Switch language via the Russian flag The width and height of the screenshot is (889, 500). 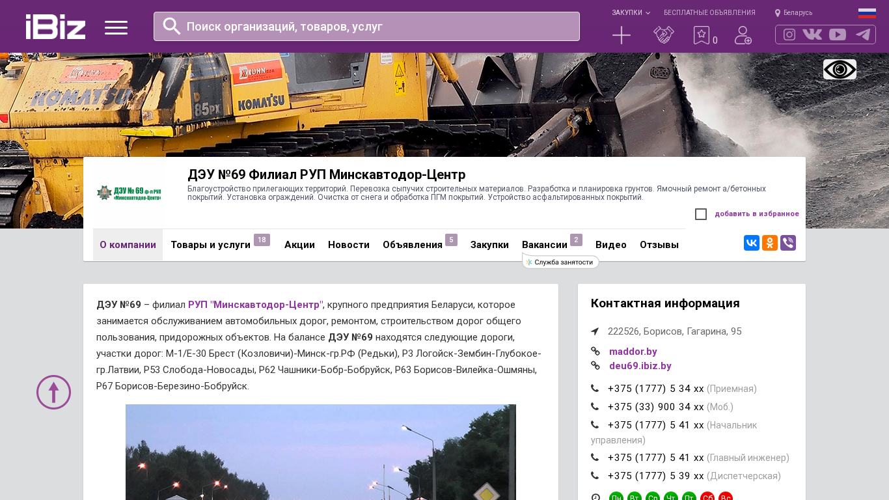(x=867, y=13)
